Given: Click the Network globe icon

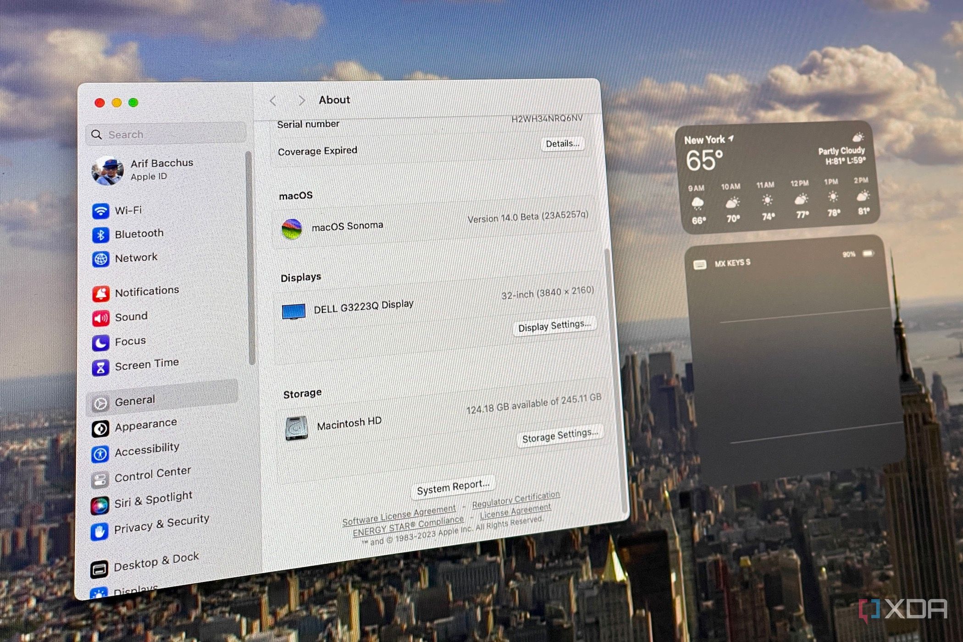Looking at the screenshot, I should (x=101, y=258).
